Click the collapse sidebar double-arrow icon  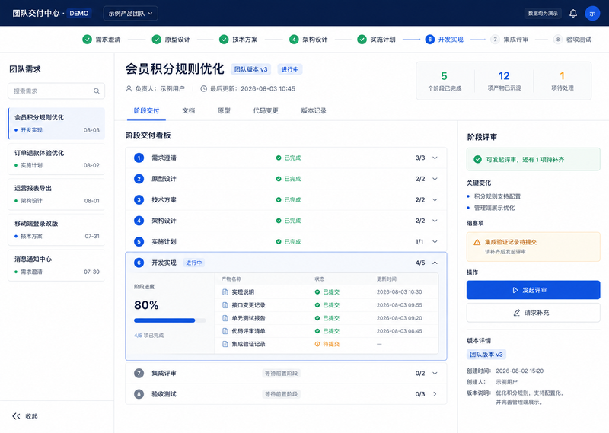(x=16, y=416)
